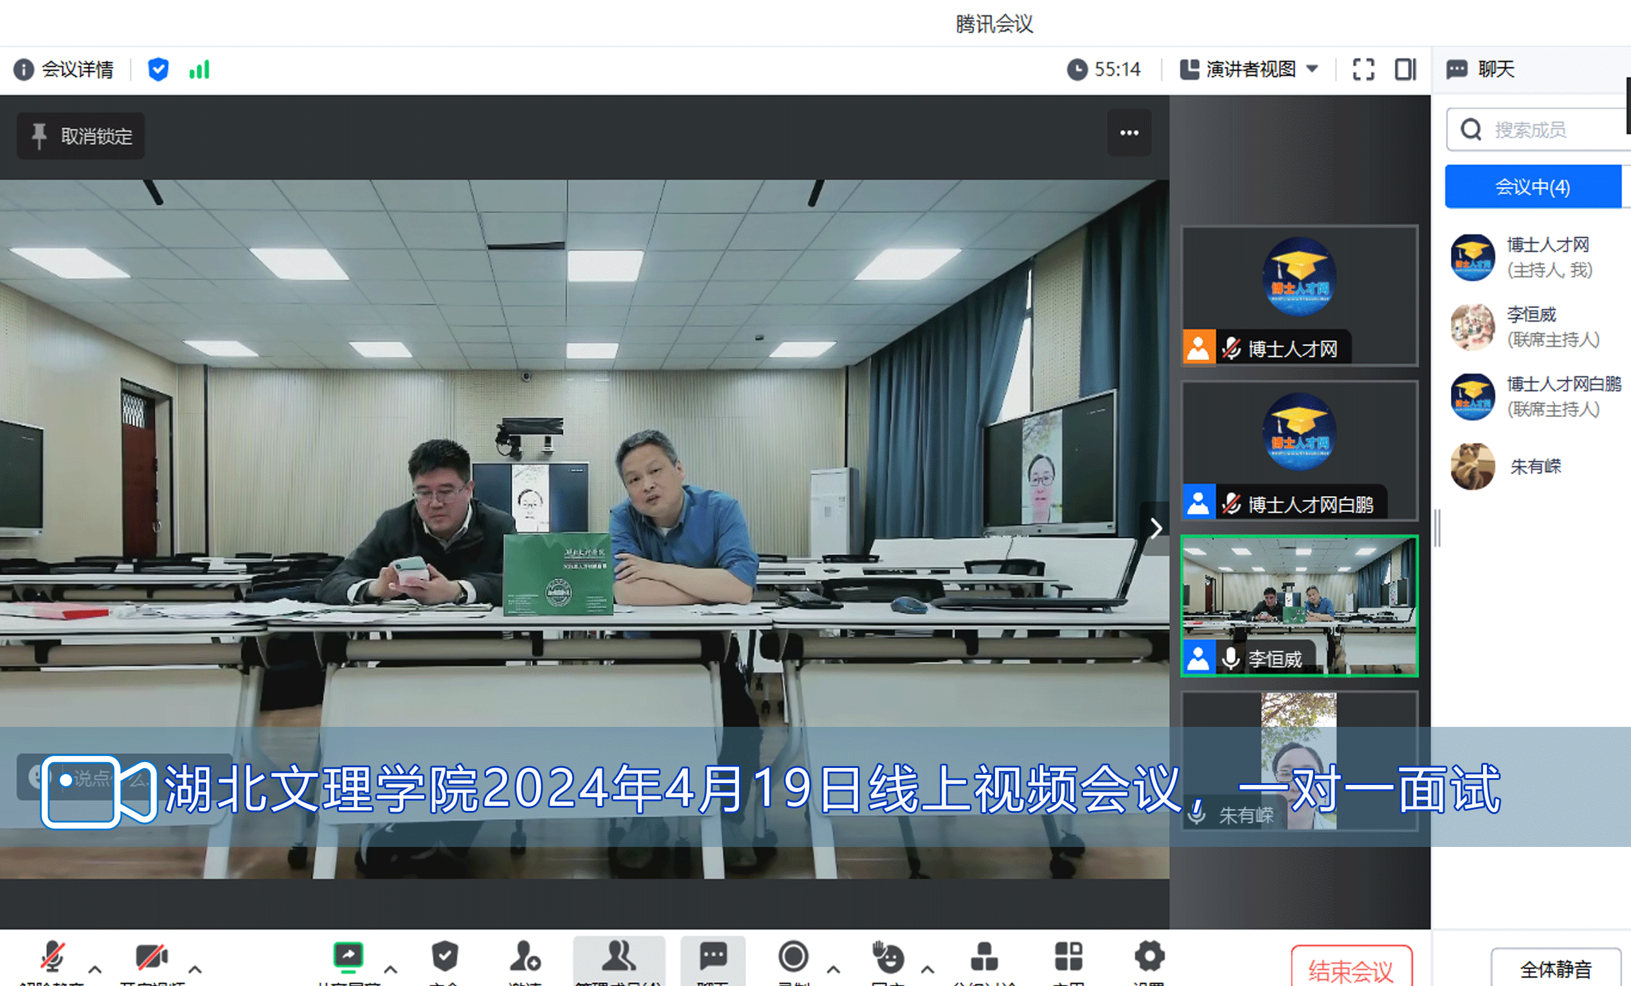The width and height of the screenshot is (1631, 986).
Task: Select member 博士人才网 (host) in list
Action: pyautogui.click(x=1537, y=257)
